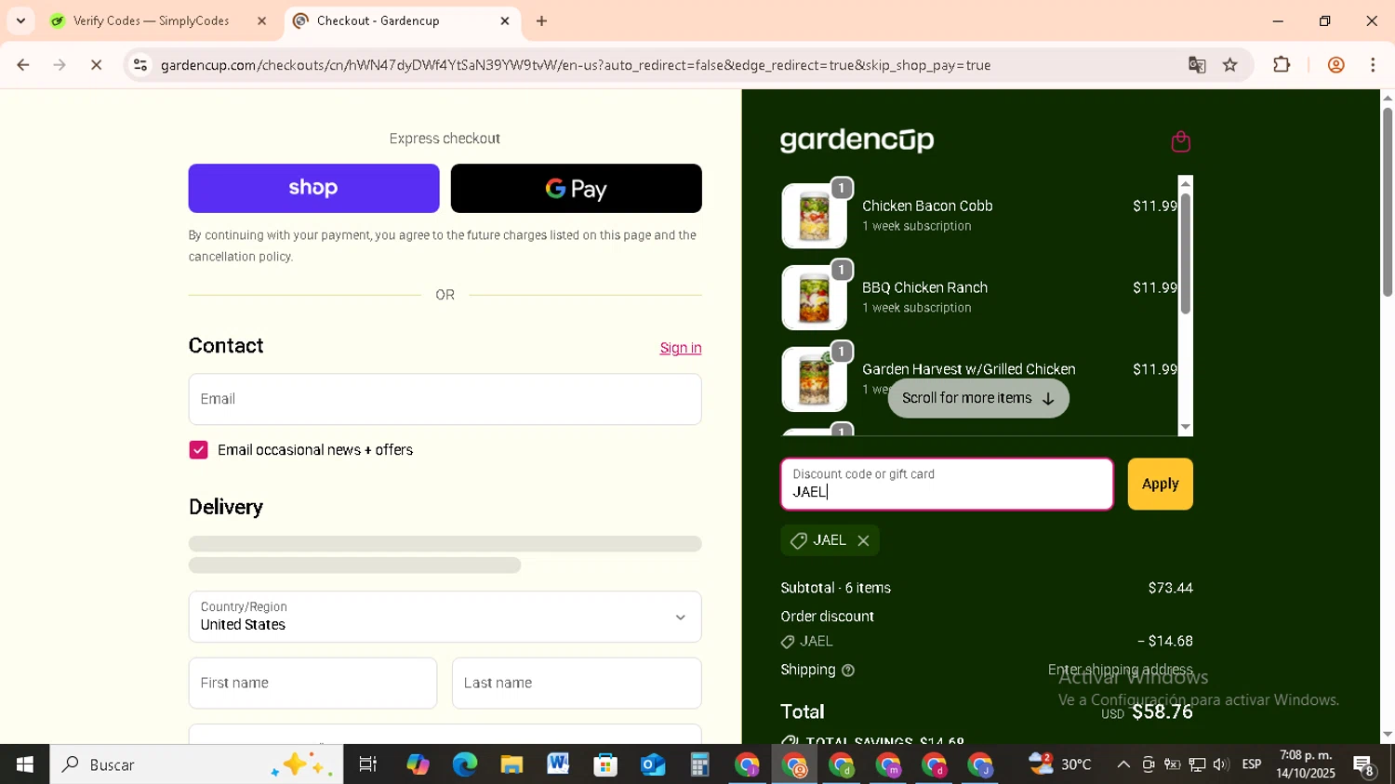Viewport: 1395px width, 784px height.
Task: Open the clock showing 7:08 p. m.
Action: [1306, 764]
